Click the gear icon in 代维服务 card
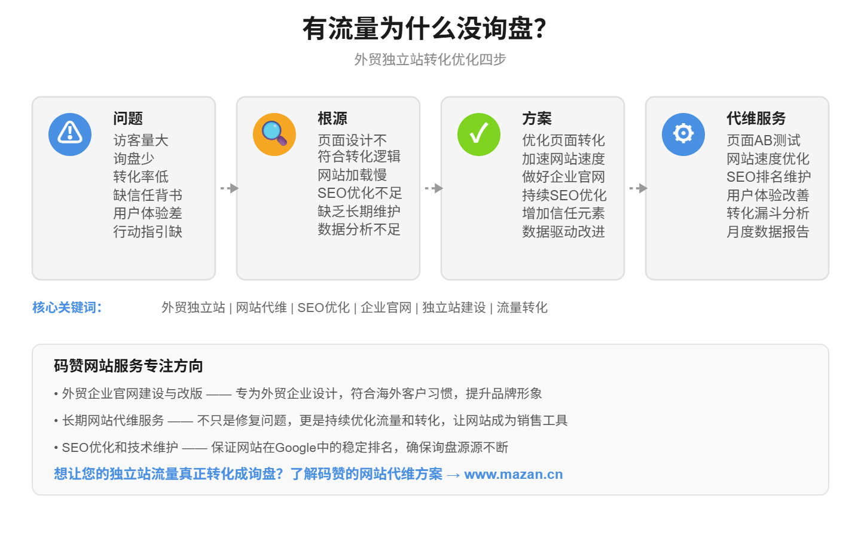 coord(683,134)
